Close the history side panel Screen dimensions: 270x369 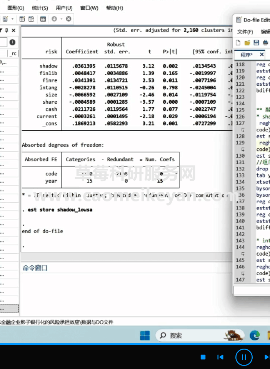pos(13,30)
